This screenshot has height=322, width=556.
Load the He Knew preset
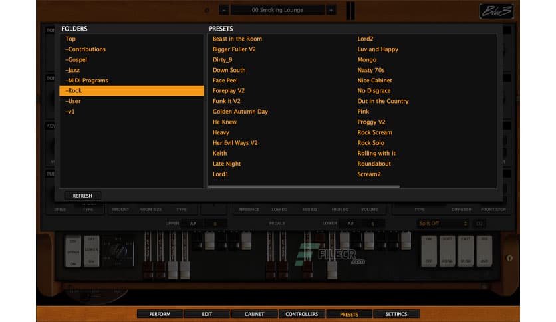224,122
